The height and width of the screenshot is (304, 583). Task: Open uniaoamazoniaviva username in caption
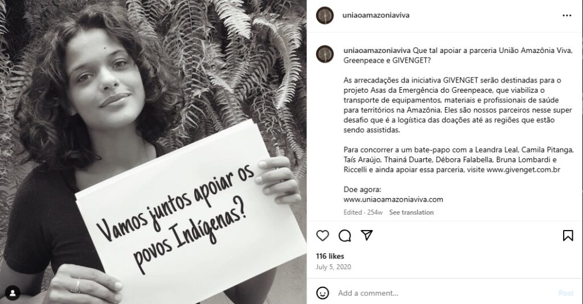377,51
